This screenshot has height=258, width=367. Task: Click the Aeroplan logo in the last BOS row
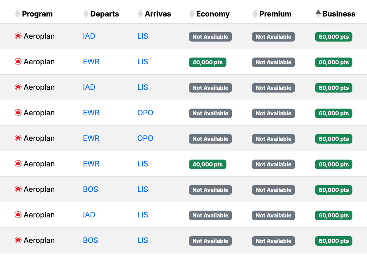[18, 241]
